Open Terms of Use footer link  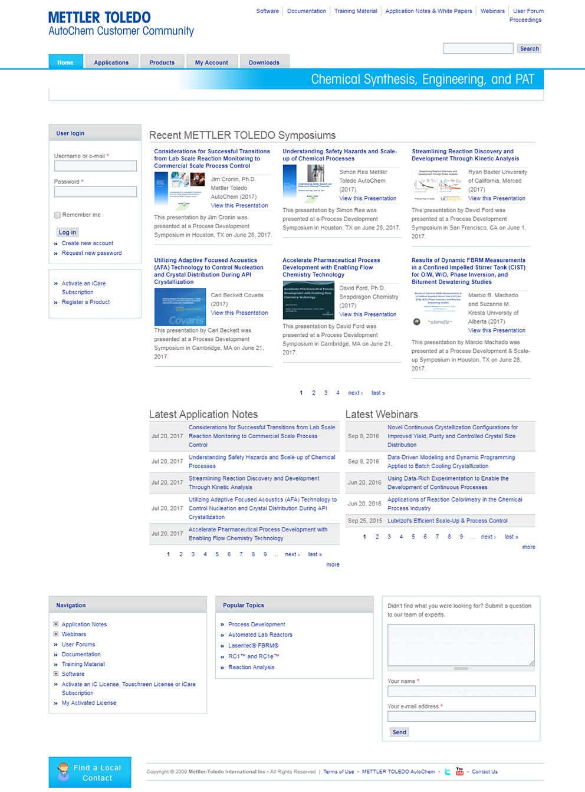pyautogui.click(x=338, y=772)
